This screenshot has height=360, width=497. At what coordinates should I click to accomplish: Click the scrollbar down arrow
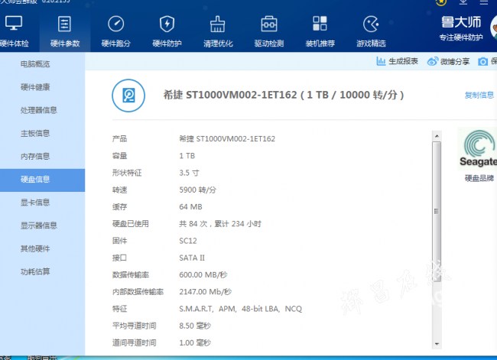[437, 344]
